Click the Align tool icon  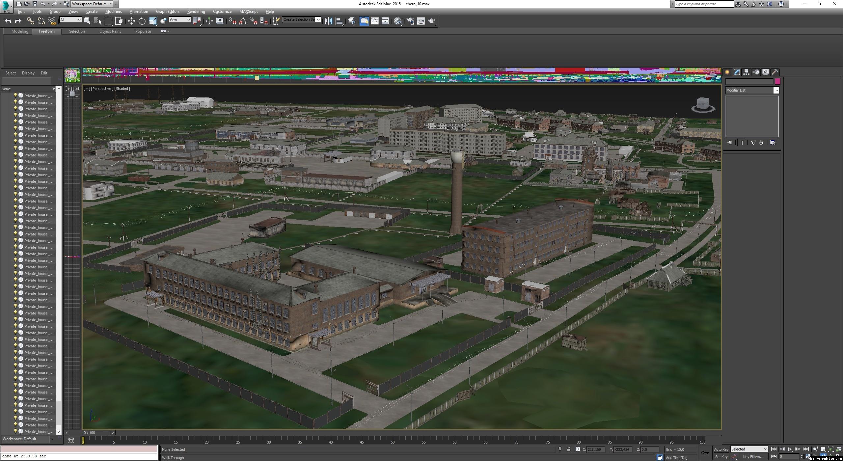(339, 21)
